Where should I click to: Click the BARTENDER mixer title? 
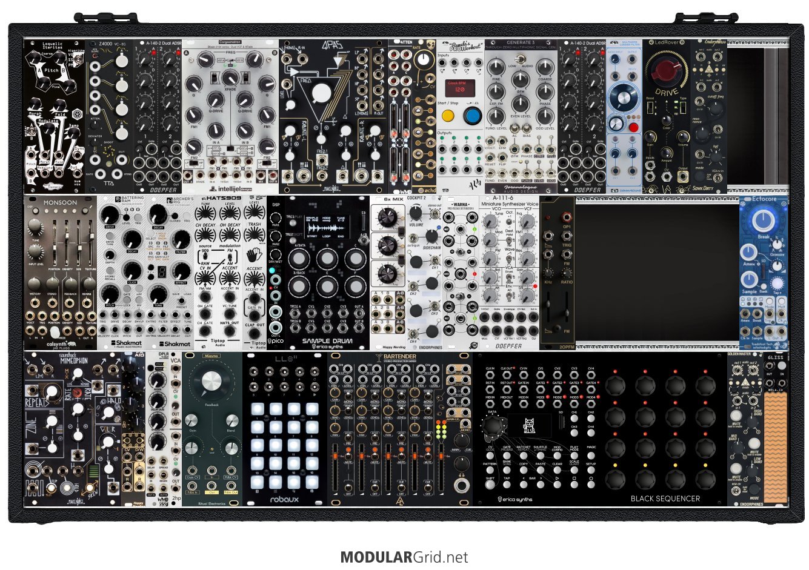401,357
